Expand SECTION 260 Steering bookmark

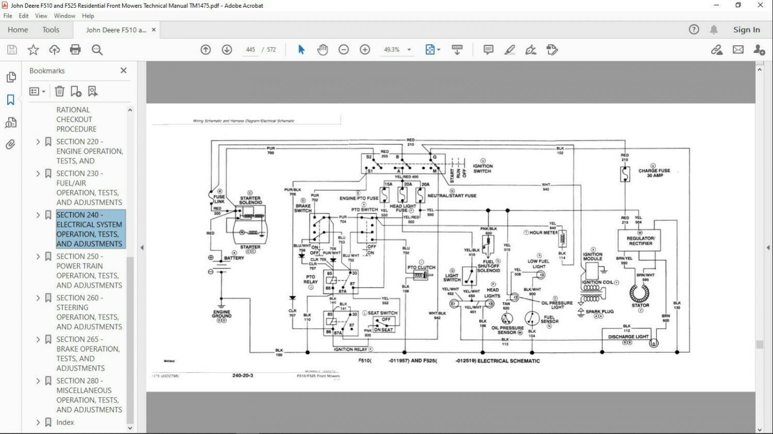[38, 298]
